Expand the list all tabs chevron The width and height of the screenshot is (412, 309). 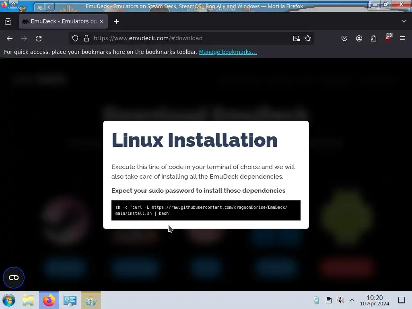click(x=404, y=21)
